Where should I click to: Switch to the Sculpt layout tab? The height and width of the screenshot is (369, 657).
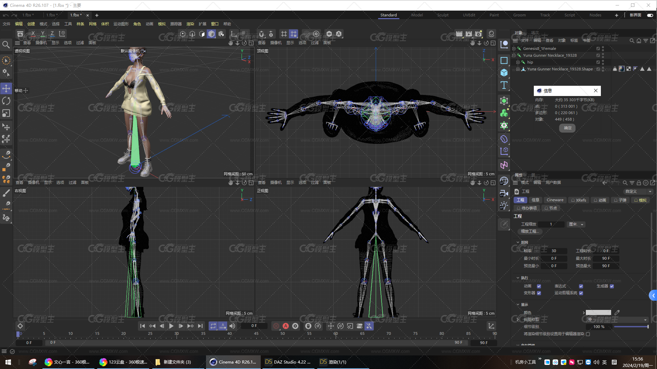[x=442, y=15]
